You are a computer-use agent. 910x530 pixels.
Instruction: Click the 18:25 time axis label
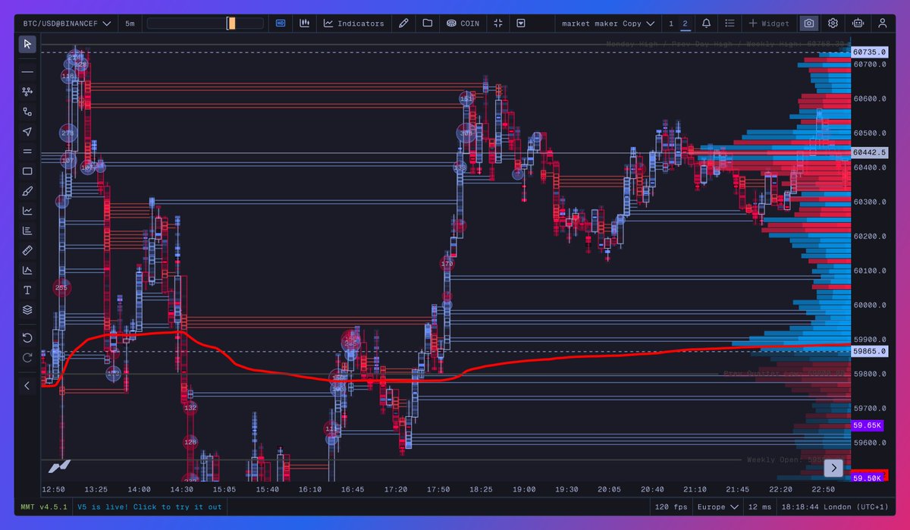pos(481,490)
